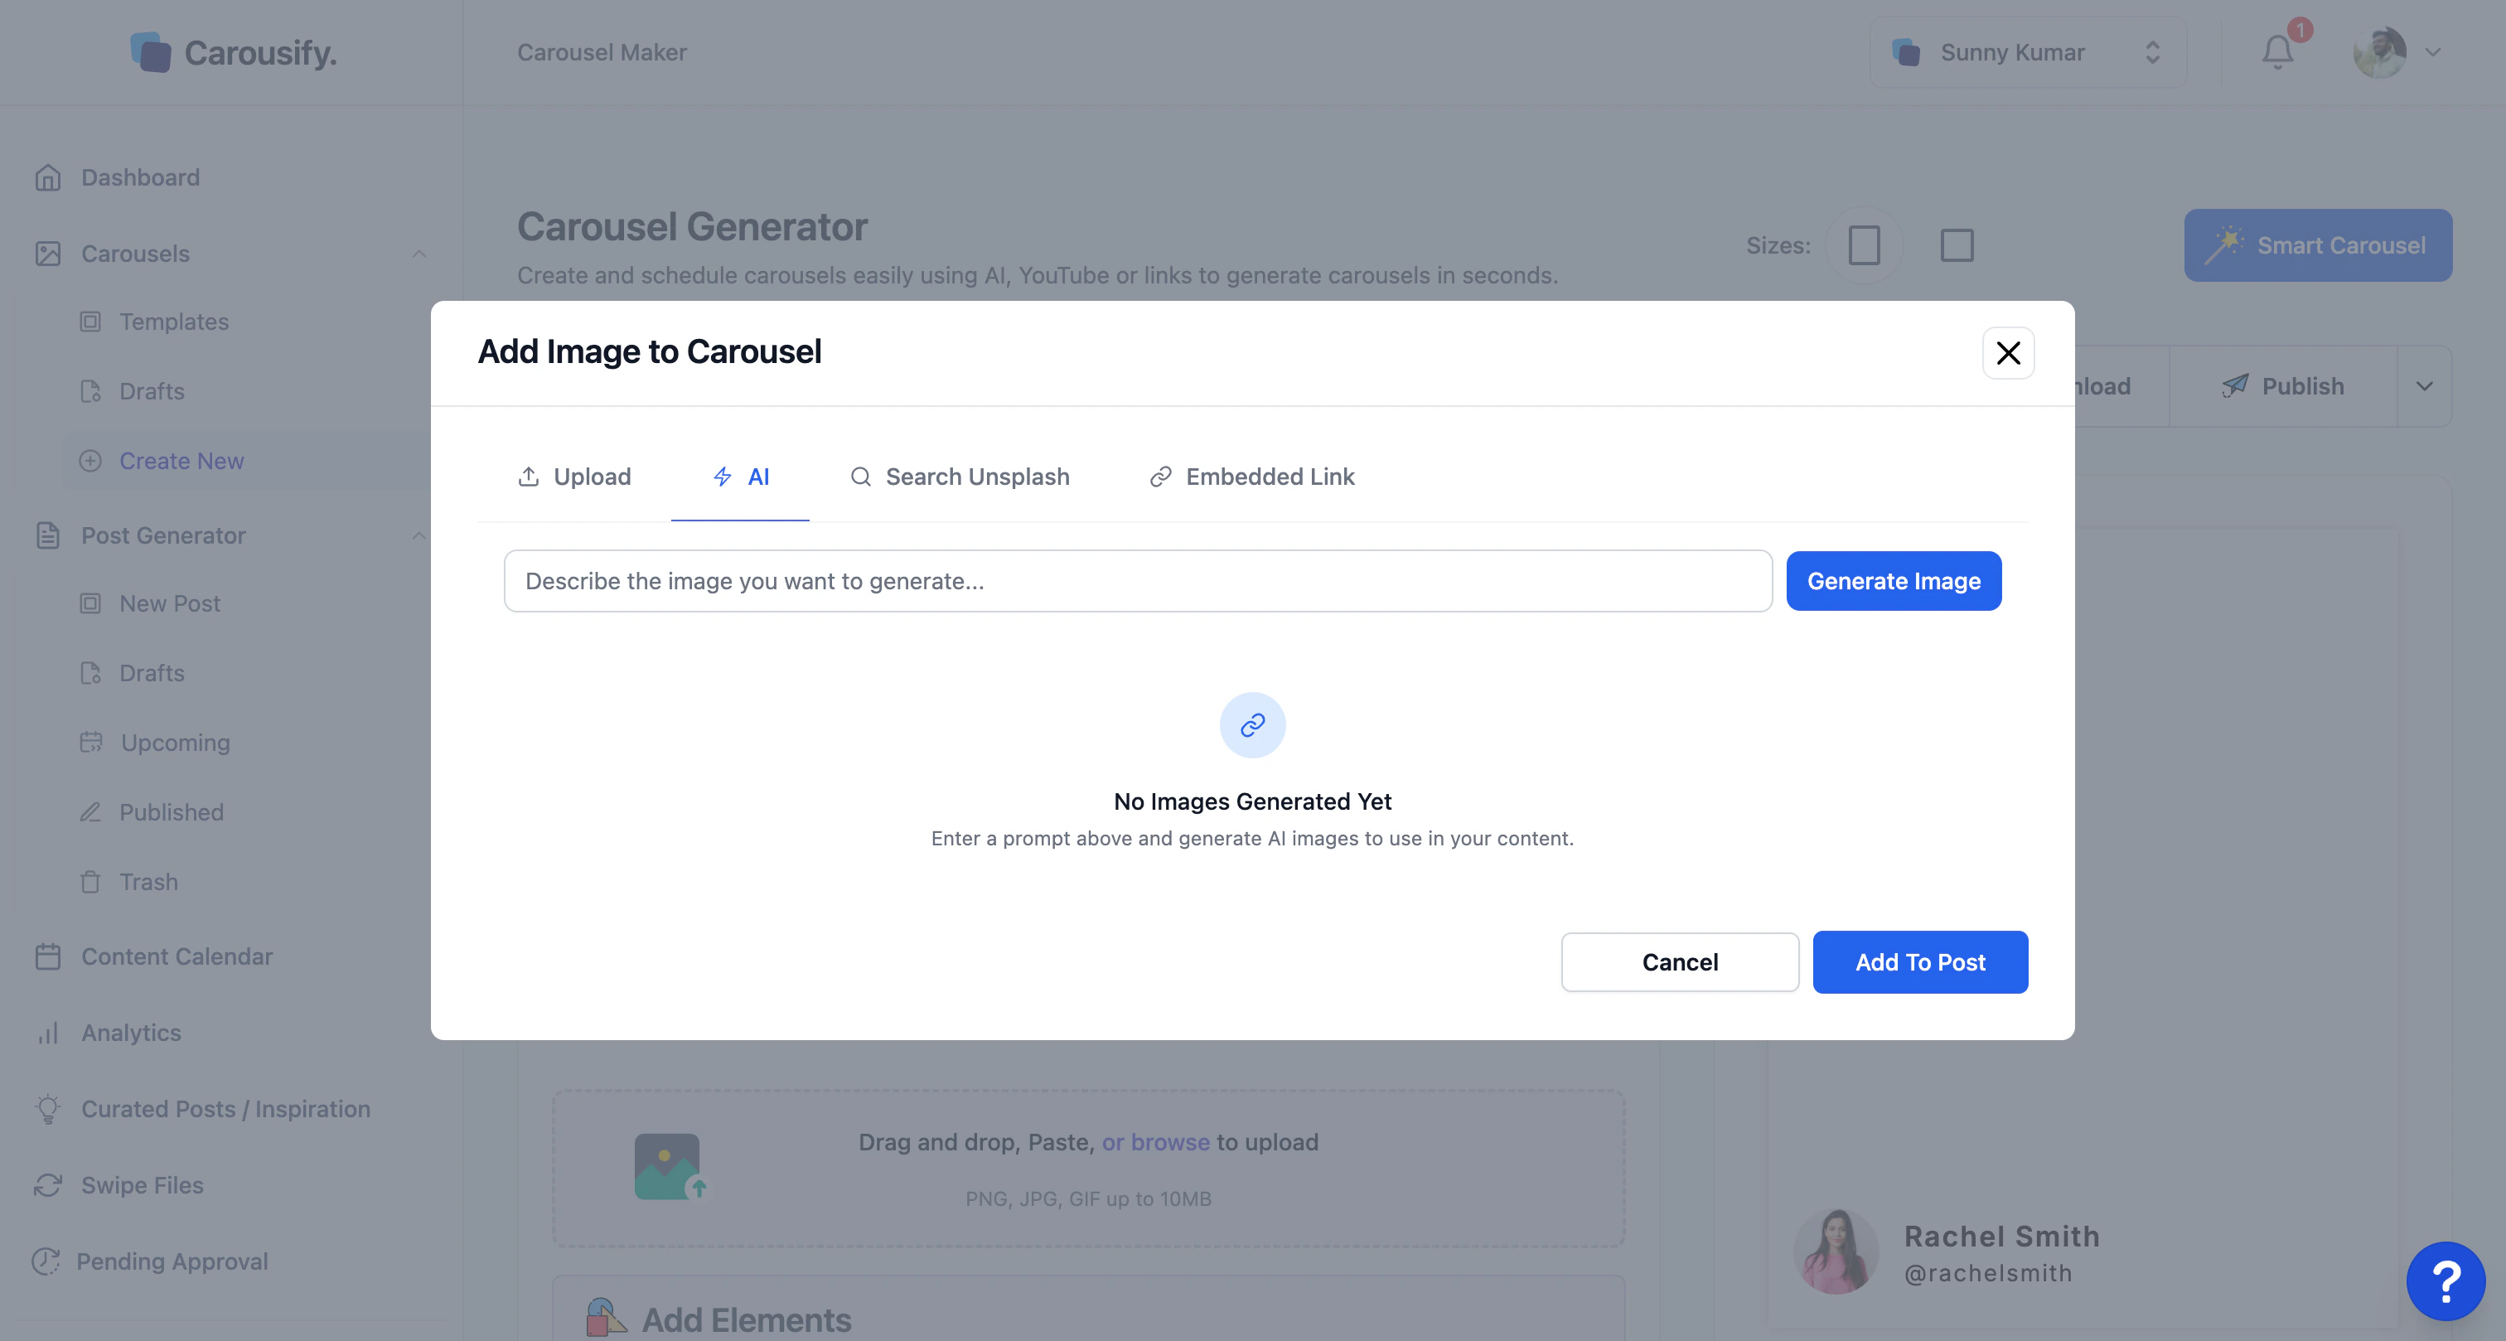Click the link icon above No Images Generated

coord(1252,725)
